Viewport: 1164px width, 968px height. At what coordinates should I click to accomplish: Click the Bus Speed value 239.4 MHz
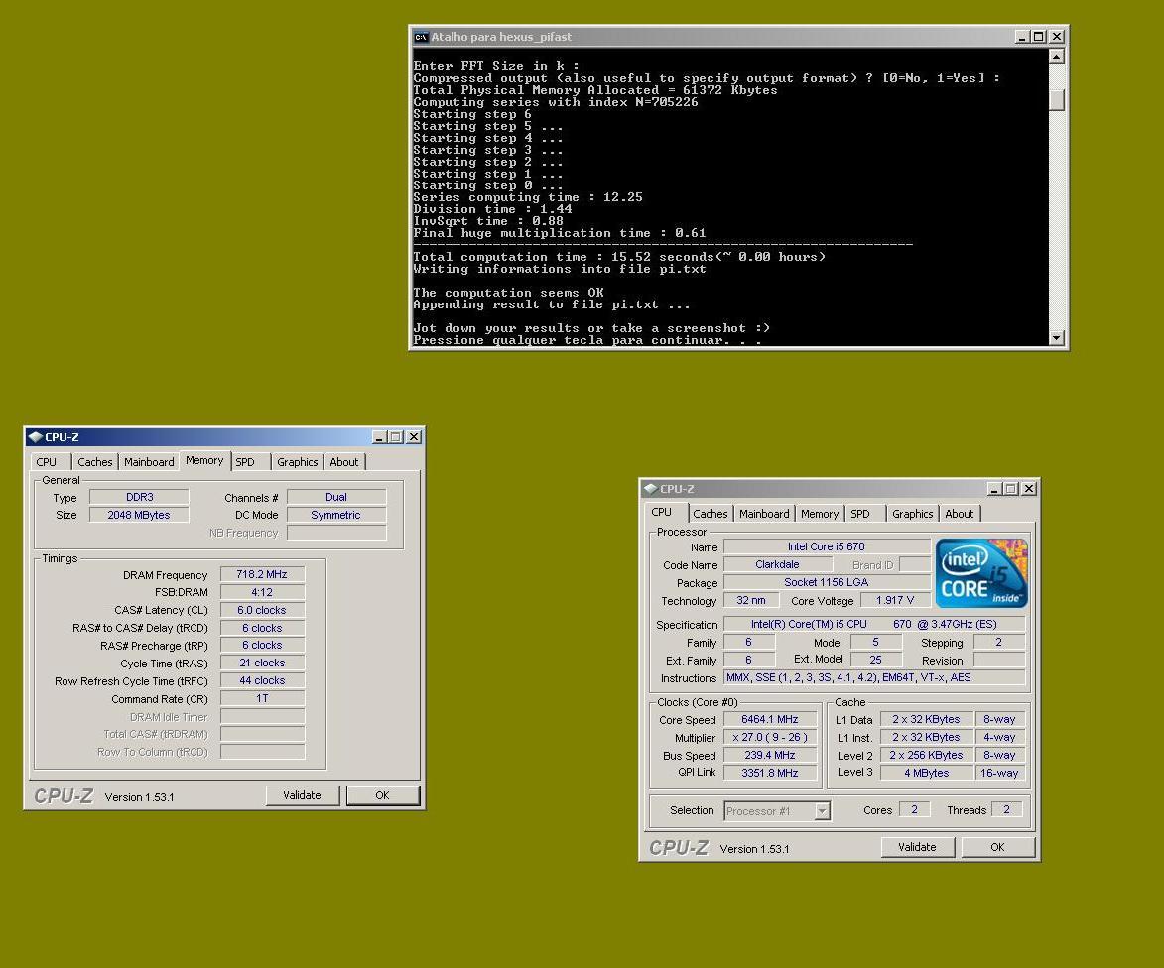click(770, 755)
